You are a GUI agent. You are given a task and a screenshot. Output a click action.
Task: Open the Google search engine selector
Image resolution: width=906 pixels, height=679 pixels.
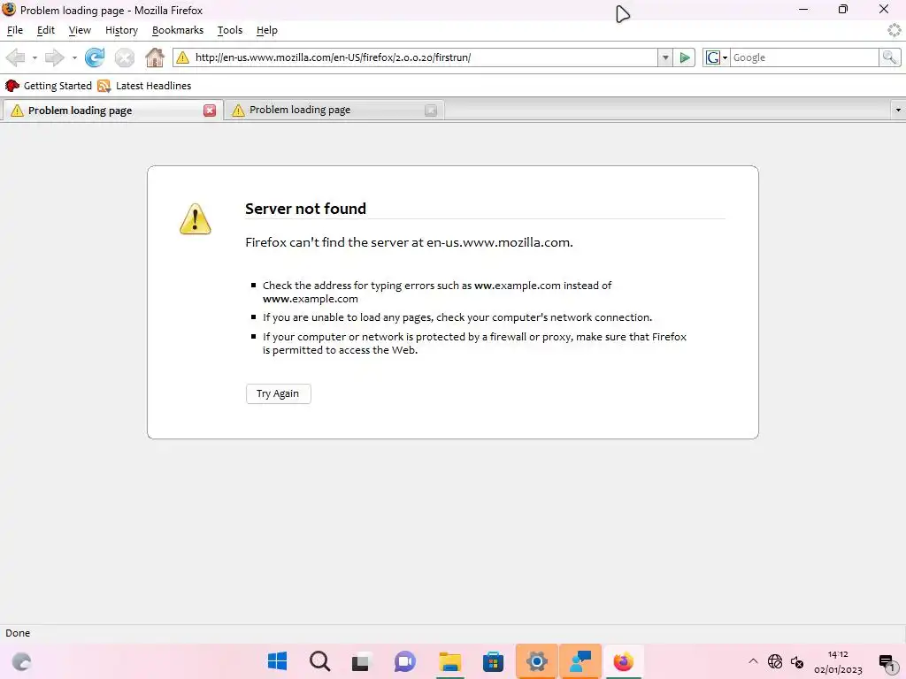tap(717, 57)
